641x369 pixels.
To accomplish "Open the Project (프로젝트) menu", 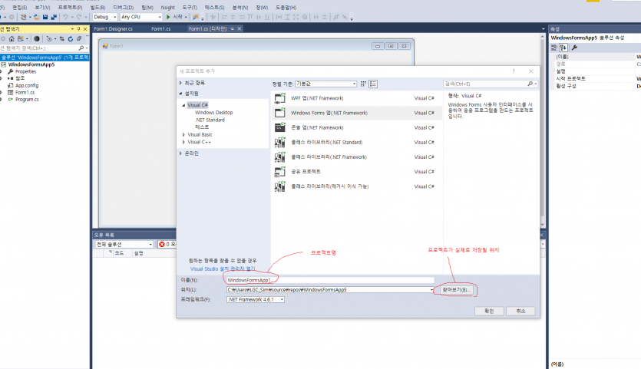I will (70, 8).
